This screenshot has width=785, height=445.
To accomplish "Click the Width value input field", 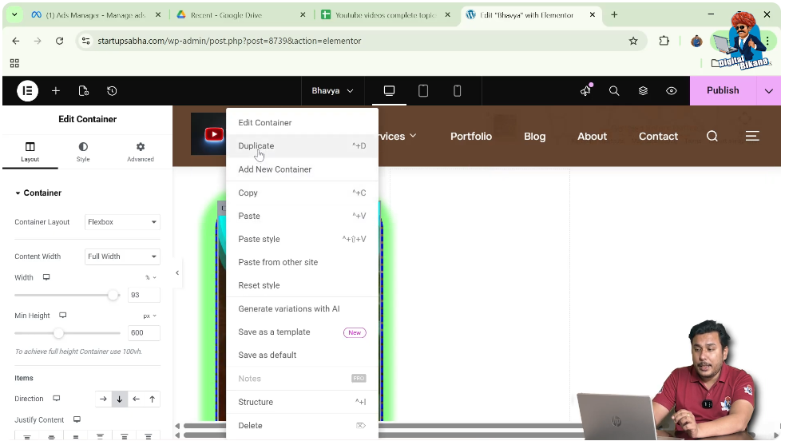I will (144, 295).
